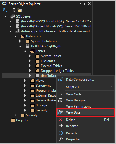Click the Data Comparison icon
The height and width of the screenshot is (144, 116).
point(61,79)
